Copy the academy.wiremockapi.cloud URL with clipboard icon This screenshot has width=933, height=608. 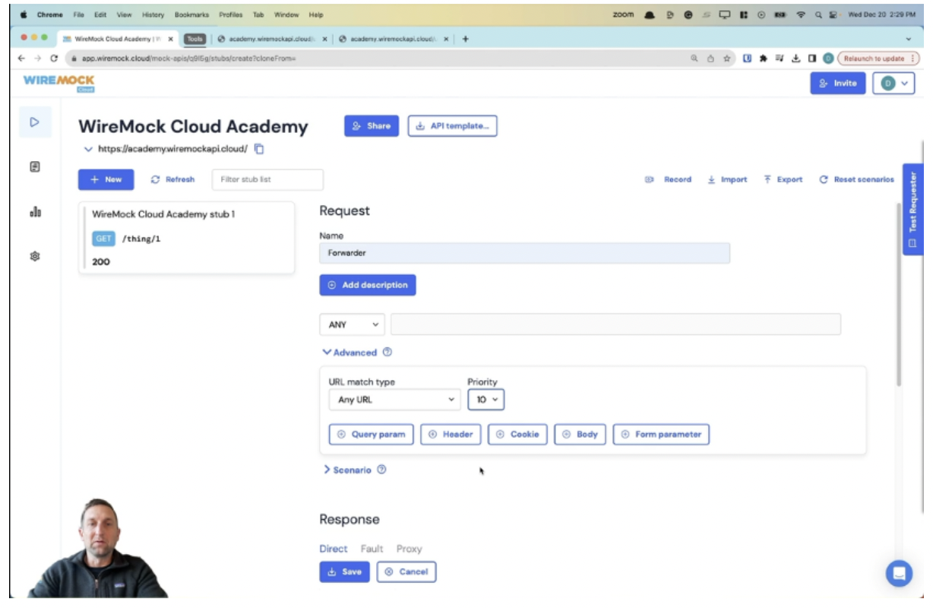pyautogui.click(x=259, y=149)
